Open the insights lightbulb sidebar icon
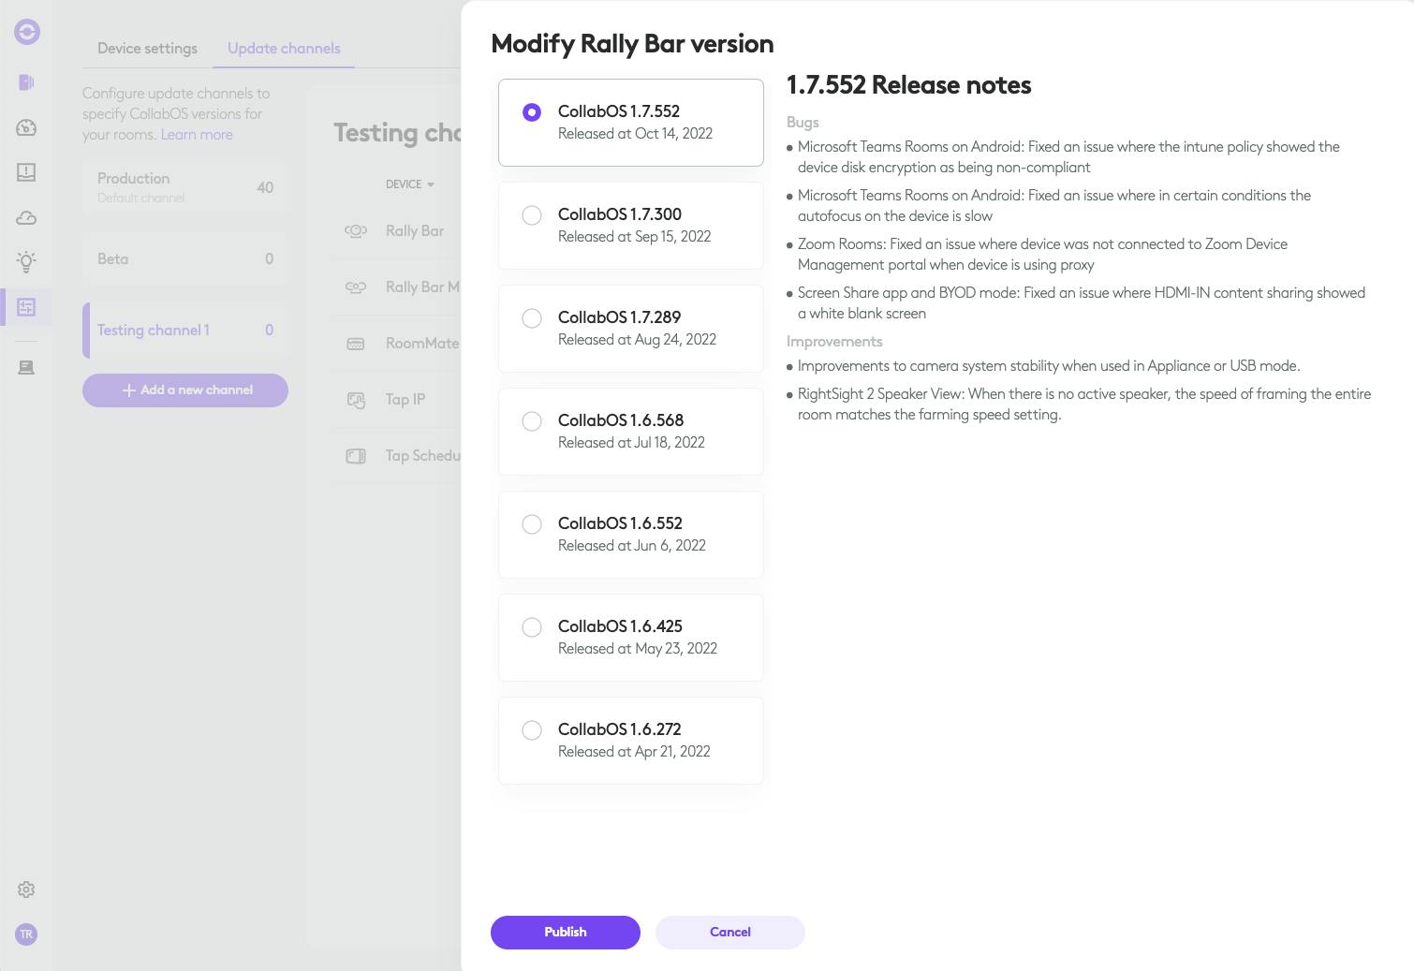 click(26, 262)
